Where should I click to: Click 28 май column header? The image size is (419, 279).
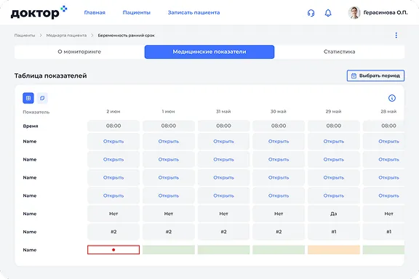pos(388,111)
